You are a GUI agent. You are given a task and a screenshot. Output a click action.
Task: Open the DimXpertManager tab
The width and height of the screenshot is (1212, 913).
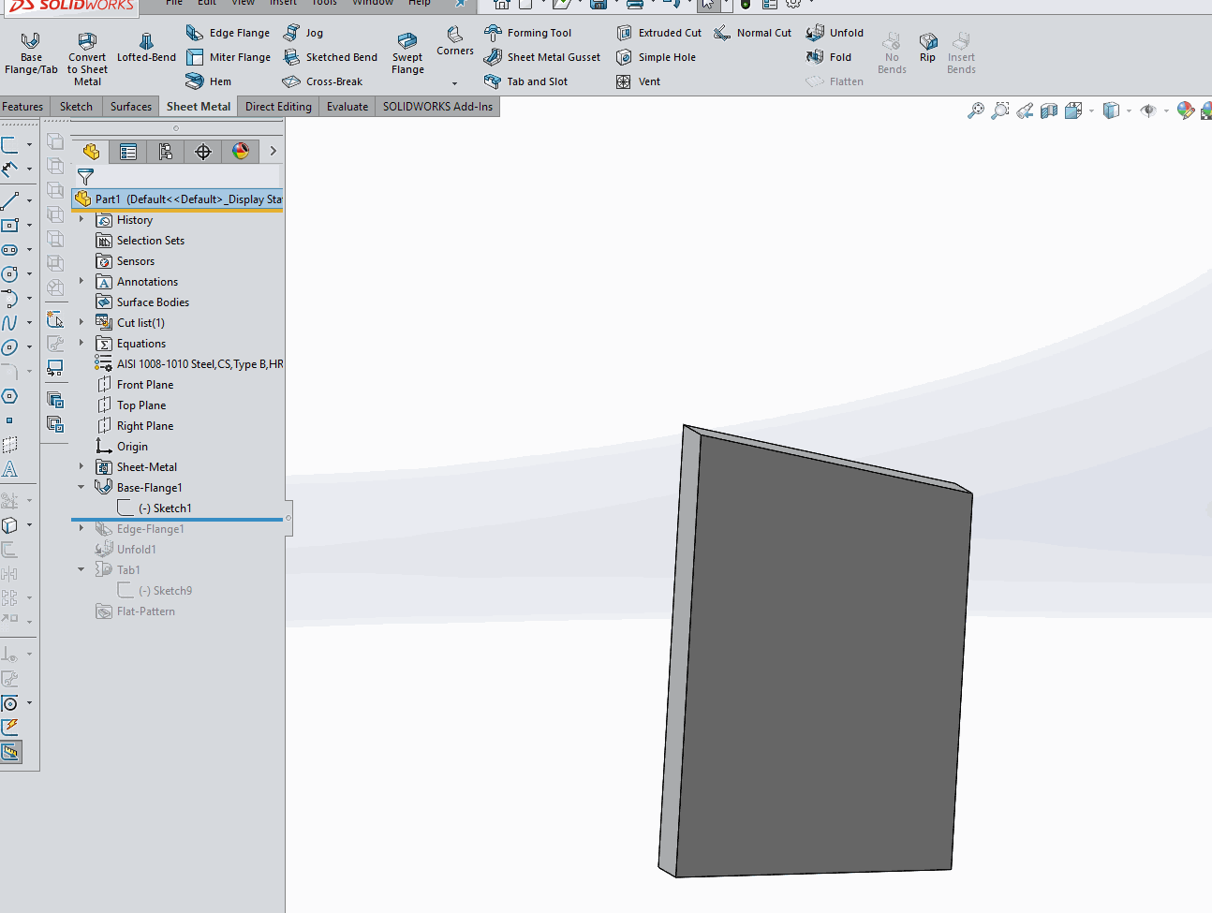click(203, 152)
